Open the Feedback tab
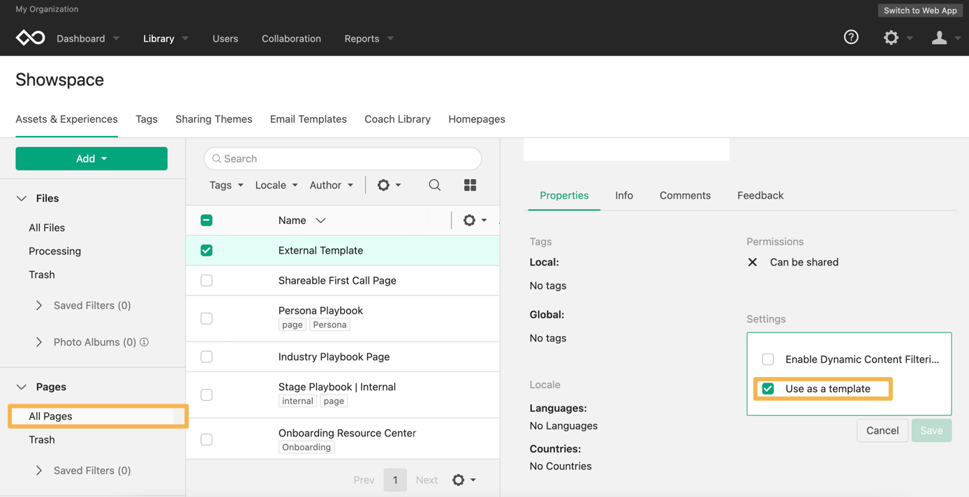The height and width of the screenshot is (497, 969). [760, 195]
